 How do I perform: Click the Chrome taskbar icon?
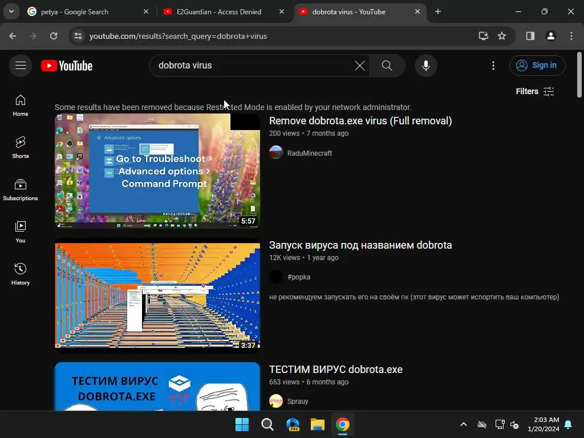tap(343, 424)
